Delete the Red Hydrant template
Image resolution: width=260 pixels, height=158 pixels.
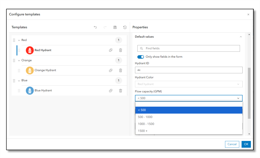[121, 50]
